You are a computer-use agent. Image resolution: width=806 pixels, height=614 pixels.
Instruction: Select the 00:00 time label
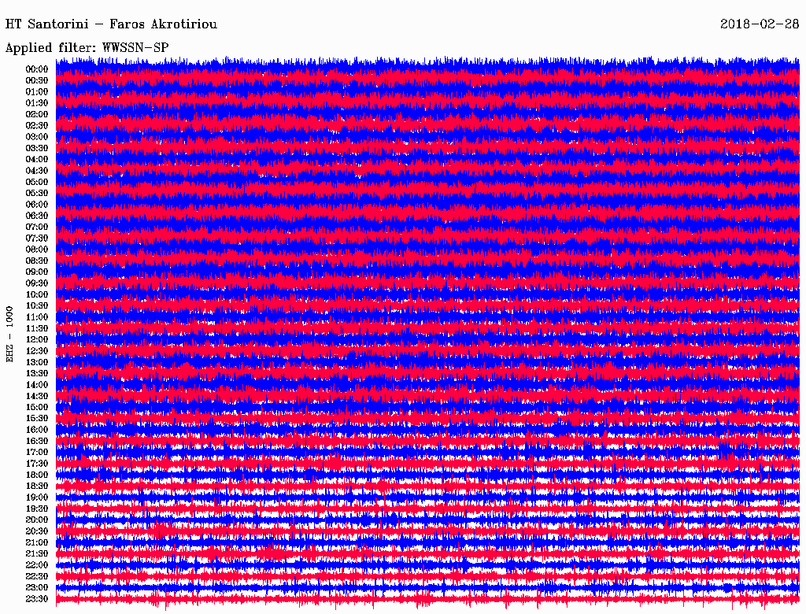(37, 69)
